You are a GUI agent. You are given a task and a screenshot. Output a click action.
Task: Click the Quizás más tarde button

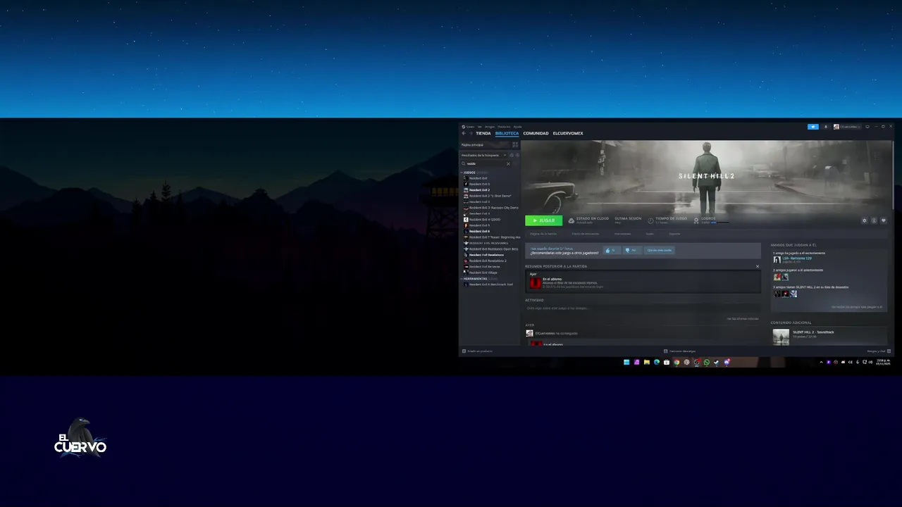click(x=660, y=250)
